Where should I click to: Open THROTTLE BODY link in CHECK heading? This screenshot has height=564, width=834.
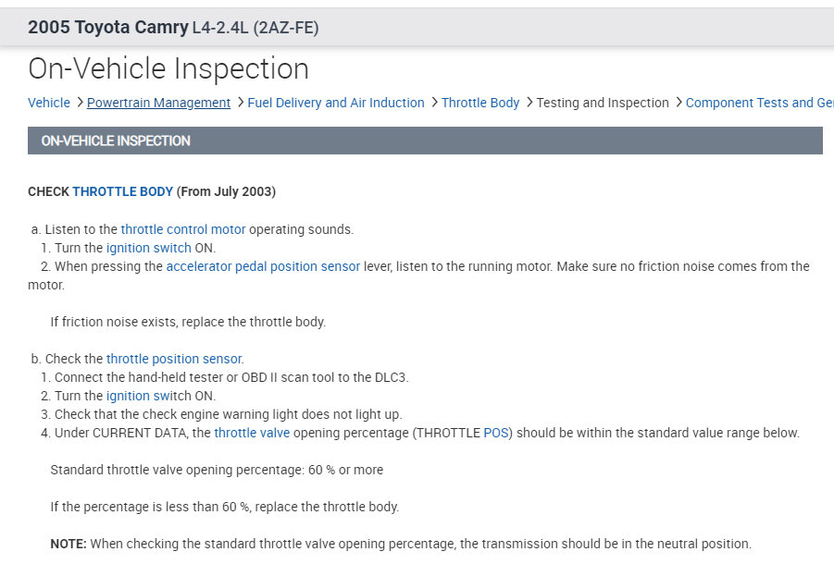point(122,191)
